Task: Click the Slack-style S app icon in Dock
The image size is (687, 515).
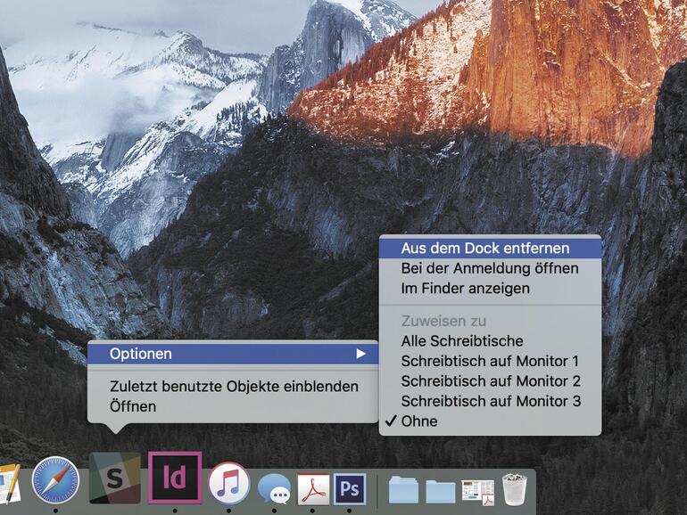Action: tap(115, 478)
